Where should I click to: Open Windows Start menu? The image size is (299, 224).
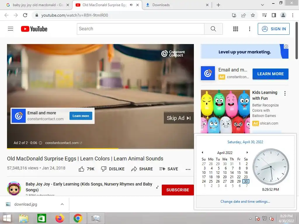click(x=7, y=218)
